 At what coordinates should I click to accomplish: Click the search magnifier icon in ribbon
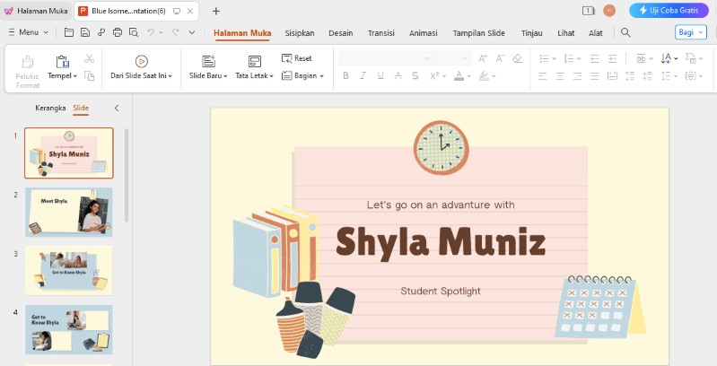pos(625,32)
